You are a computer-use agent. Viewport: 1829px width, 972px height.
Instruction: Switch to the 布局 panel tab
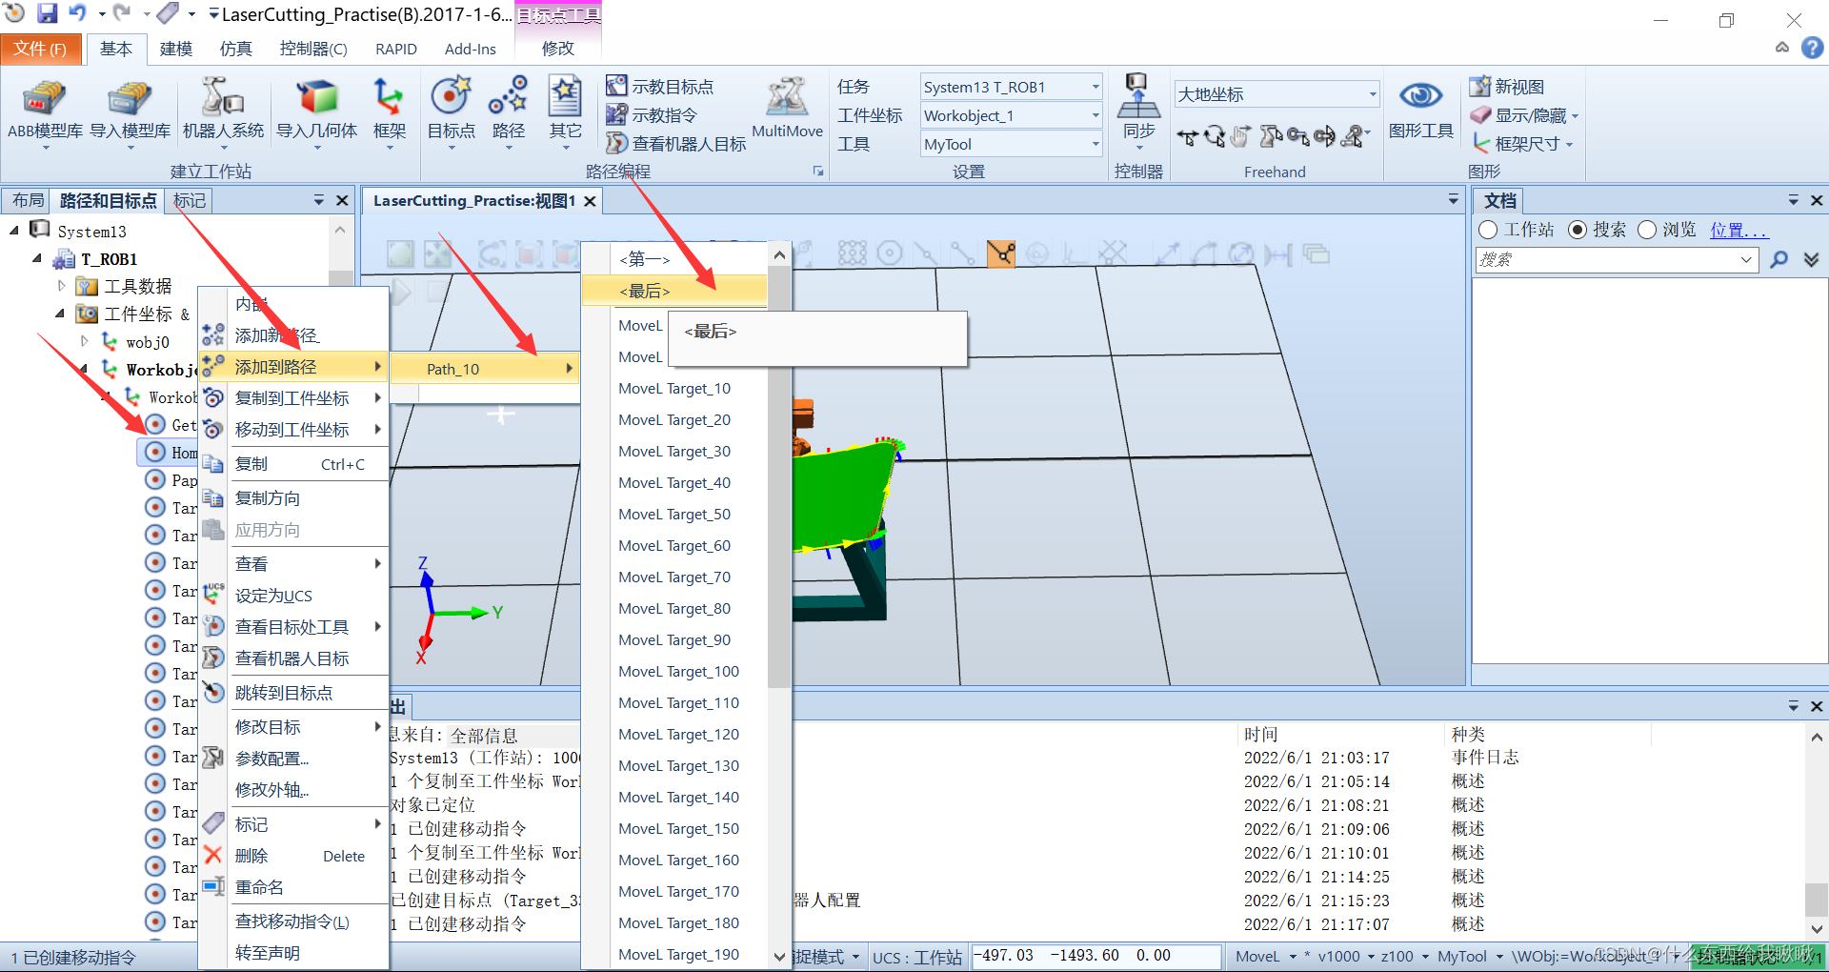click(28, 200)
